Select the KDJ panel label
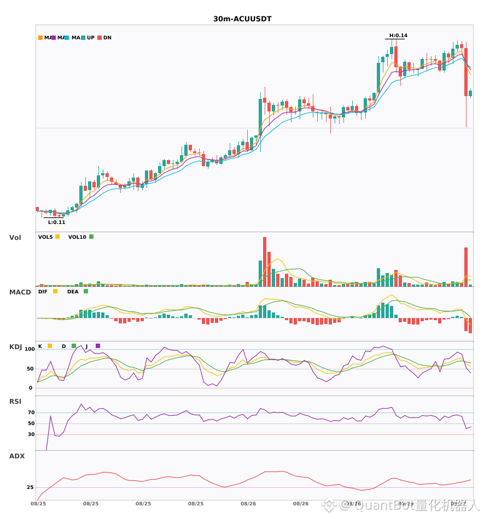This screenshot has width=484, height=519. point(15,346)
